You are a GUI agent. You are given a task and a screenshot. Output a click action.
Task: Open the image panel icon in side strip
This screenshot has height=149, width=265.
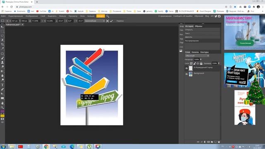click(x=181, y=51)
